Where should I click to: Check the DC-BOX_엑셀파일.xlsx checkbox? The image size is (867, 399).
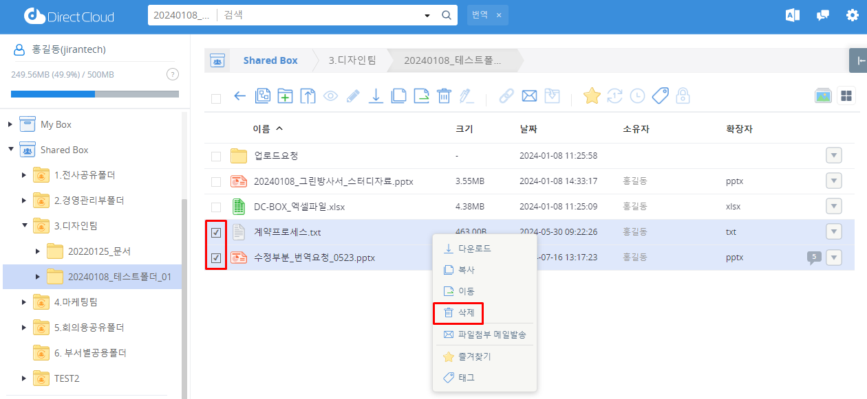coord(216,207)
